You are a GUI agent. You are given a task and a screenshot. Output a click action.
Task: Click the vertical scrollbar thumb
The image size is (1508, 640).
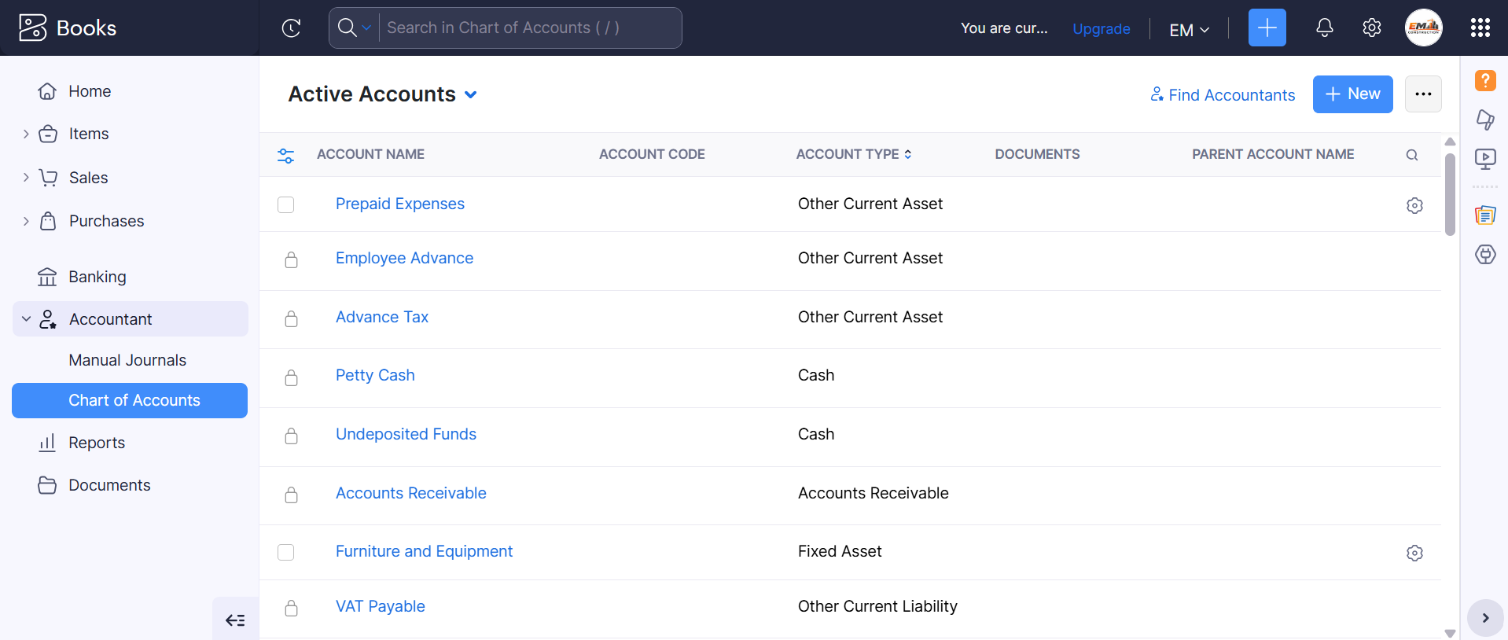pyautogui.click(x=1450, y=193)
